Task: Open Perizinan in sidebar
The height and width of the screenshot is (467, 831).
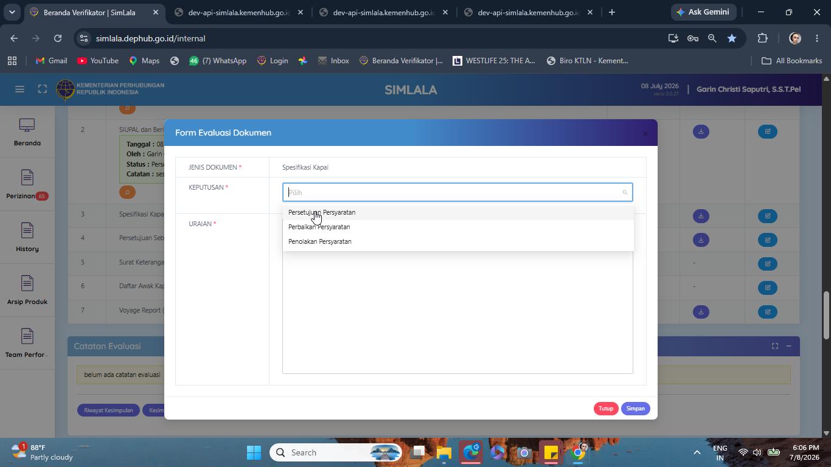Action: [x=27, y=185]
